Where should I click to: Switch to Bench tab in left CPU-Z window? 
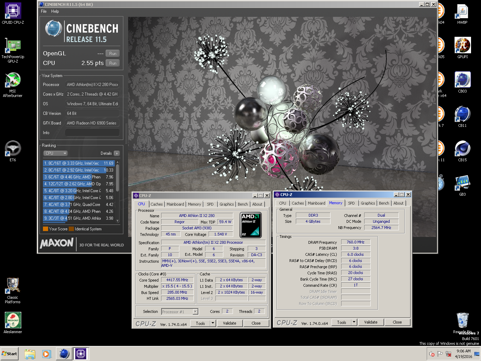(x=243, y=204)
